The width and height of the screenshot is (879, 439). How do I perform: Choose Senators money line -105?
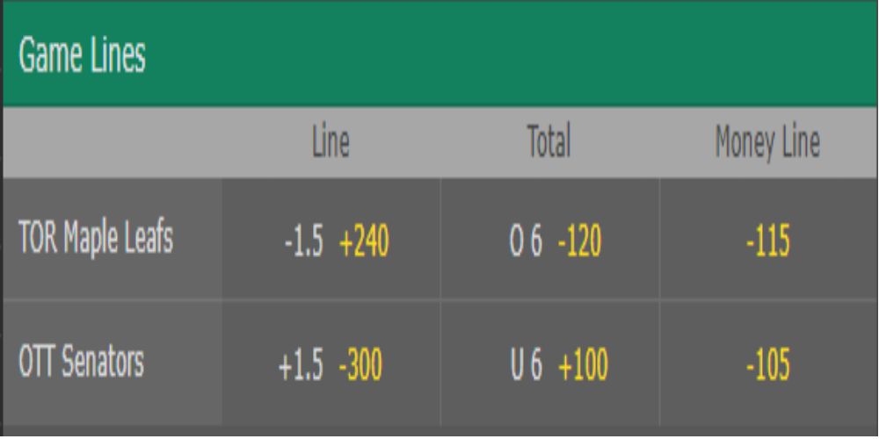[768, 363]
